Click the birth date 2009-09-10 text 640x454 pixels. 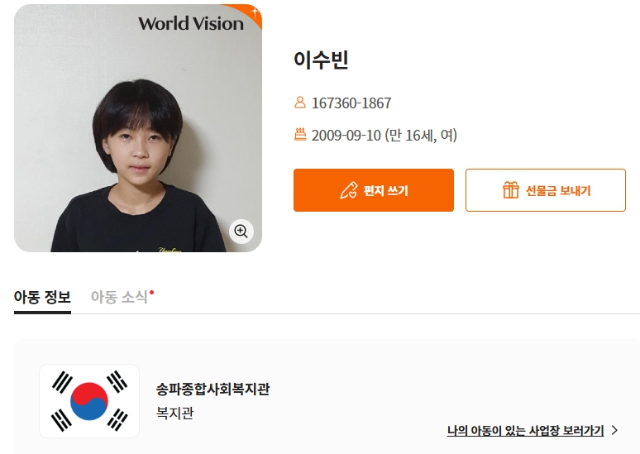[x=346, y=136]
